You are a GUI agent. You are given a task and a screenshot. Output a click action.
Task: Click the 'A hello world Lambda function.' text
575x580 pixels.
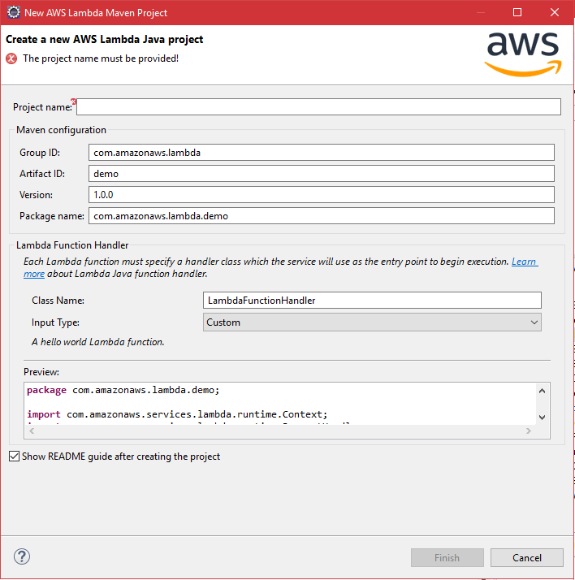coord(98,342)
